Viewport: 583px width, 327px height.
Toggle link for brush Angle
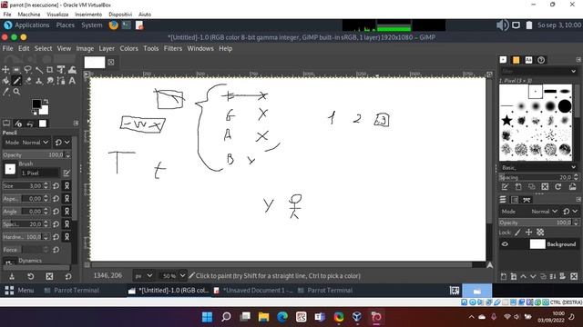66,212
